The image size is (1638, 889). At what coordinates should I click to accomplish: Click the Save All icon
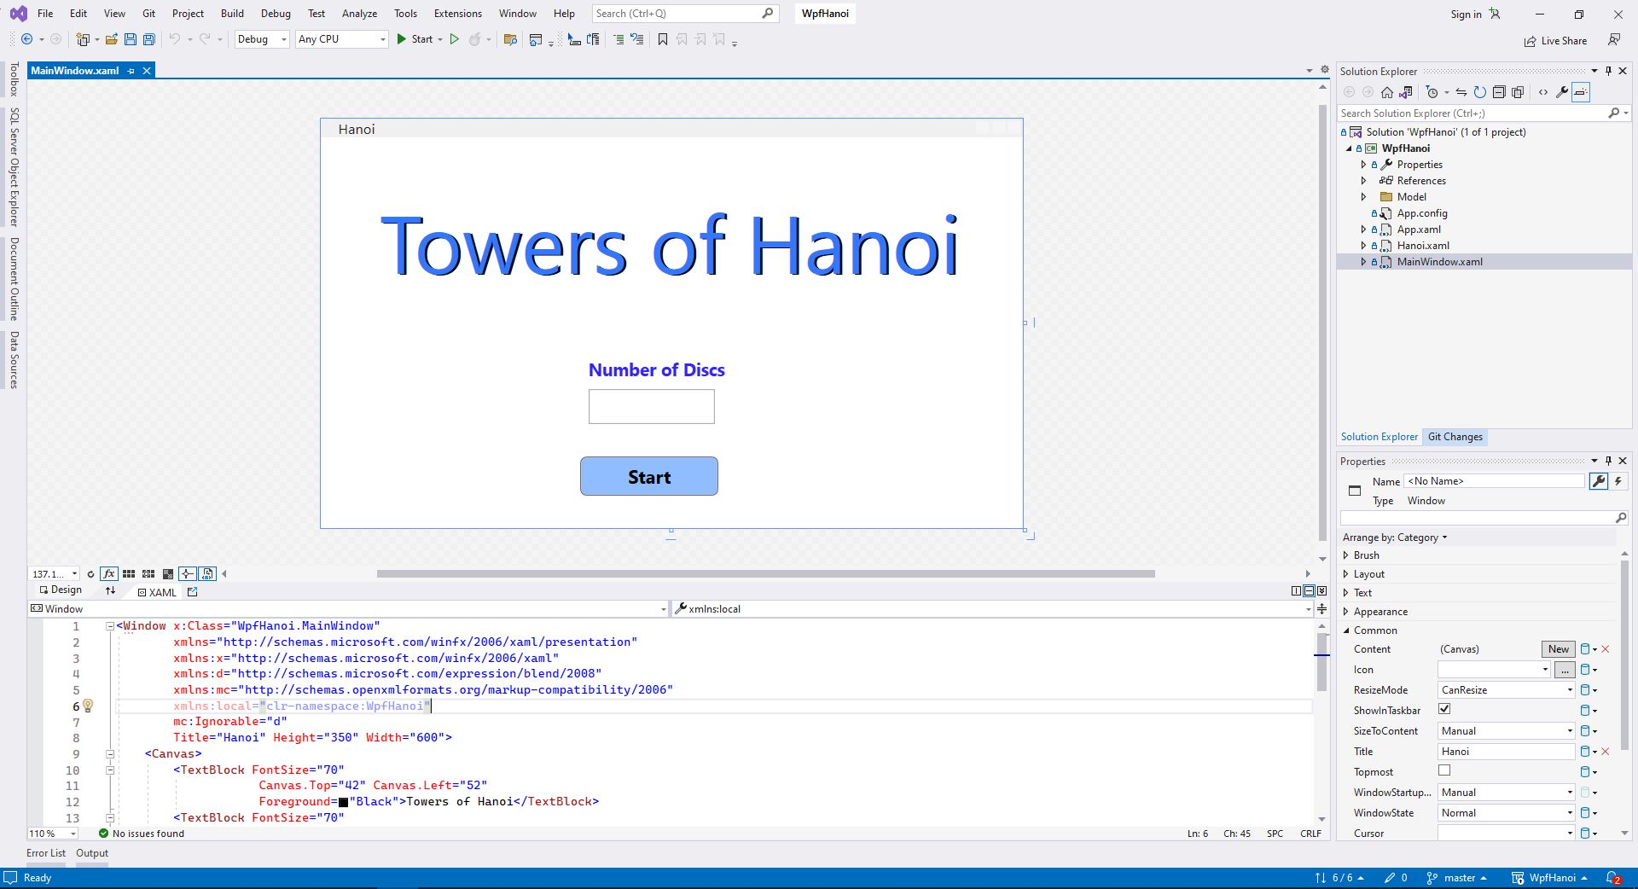pos(149,39)
